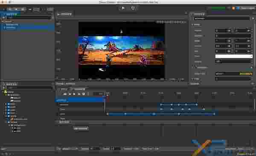The image size is (256, 156).
Task: Click the reload icon beside the top play button
Action: 133,8
